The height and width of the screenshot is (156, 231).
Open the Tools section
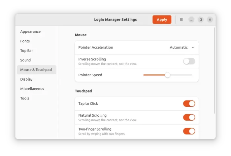(37, 98)
